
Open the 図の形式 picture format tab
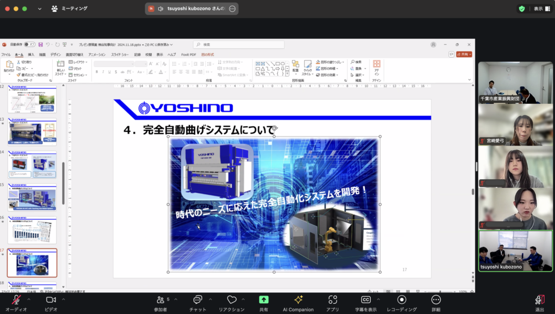pos(208,55)
